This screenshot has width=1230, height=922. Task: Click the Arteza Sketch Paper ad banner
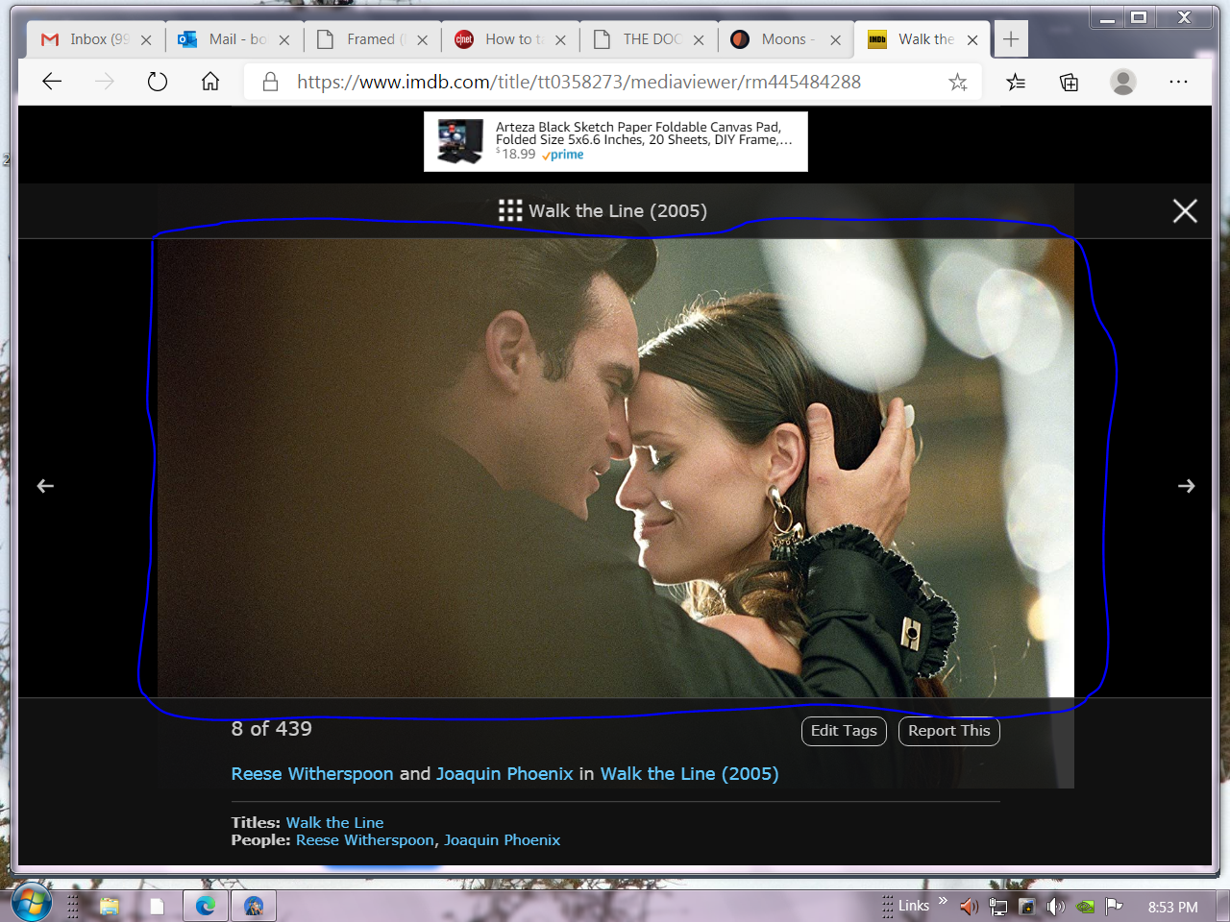point(616,141)
